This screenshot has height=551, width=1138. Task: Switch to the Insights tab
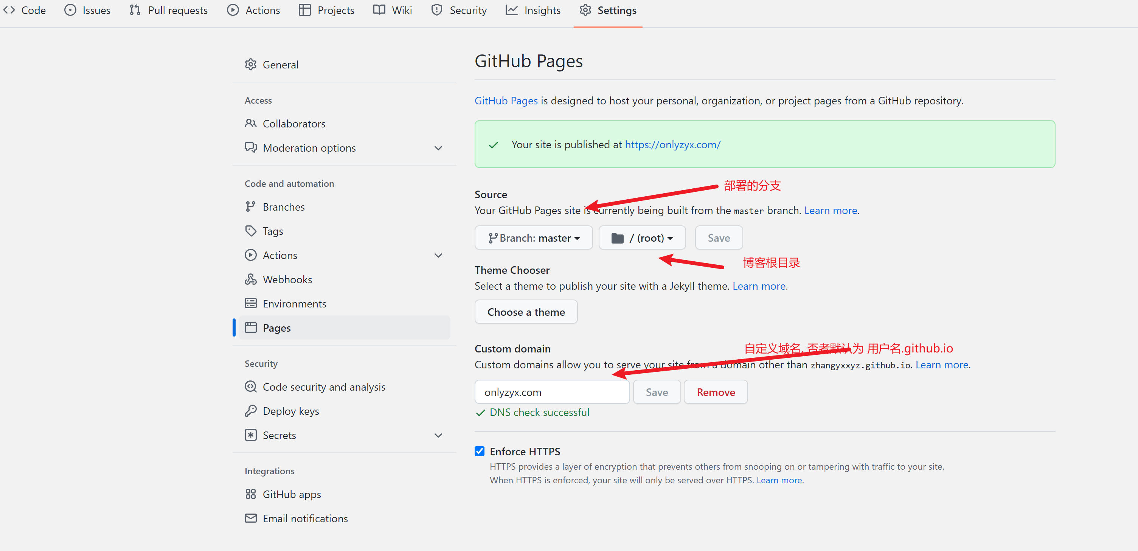542,10
